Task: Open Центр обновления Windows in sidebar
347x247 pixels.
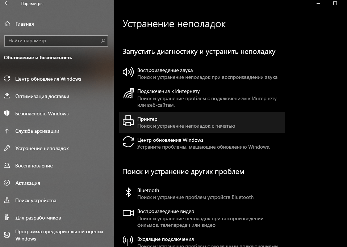Action: pos(48,79)
